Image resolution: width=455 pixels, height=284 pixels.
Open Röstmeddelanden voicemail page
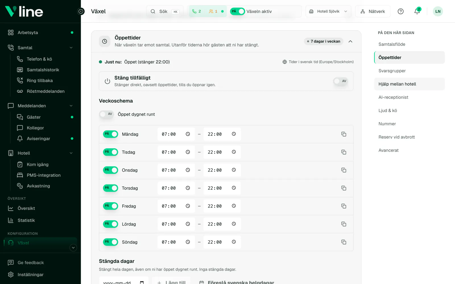pos(45,91)
